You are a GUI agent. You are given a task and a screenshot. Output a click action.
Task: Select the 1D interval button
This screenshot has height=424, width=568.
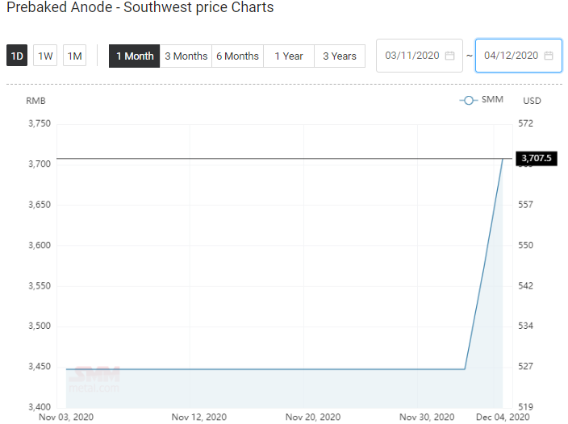(x=17, y=56)
